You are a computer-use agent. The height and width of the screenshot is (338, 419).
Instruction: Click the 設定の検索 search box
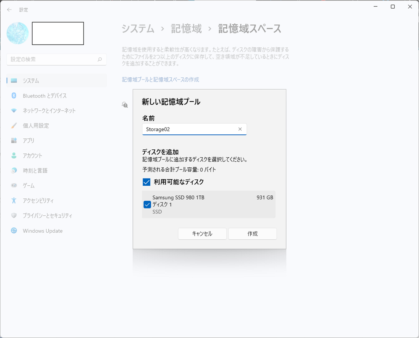tap(52, 60)
